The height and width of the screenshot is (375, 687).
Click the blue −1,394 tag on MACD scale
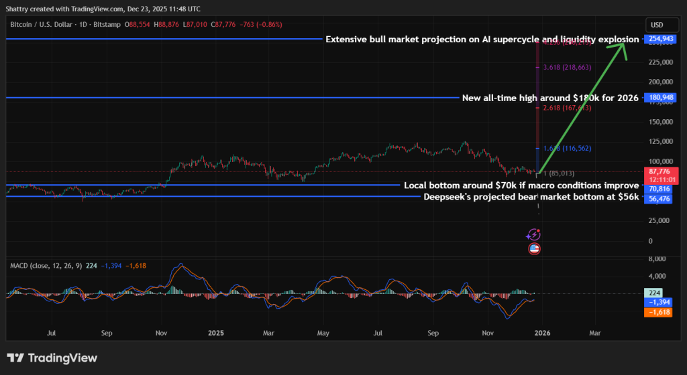point(658,303)
